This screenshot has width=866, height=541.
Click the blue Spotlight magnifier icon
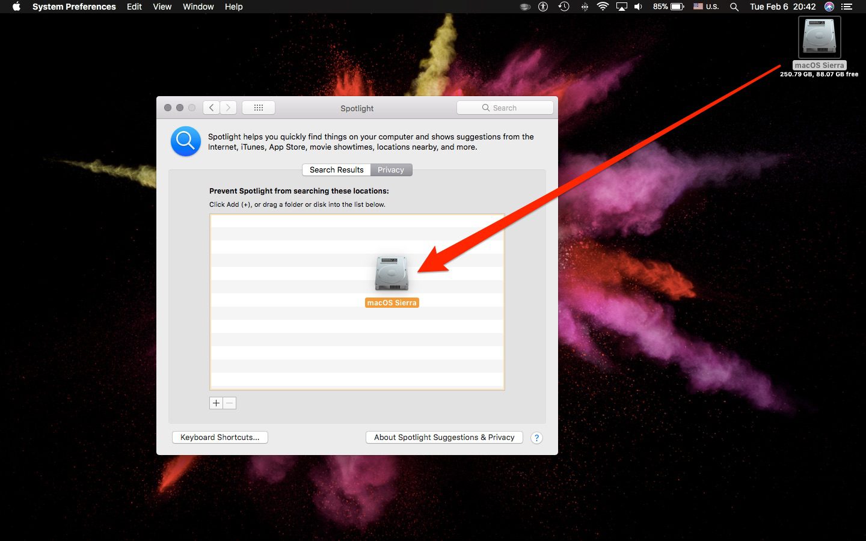pos(186,141)
